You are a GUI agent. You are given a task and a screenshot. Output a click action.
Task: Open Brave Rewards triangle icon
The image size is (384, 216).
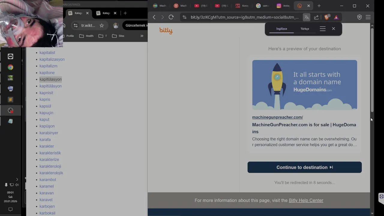point(336,17)
